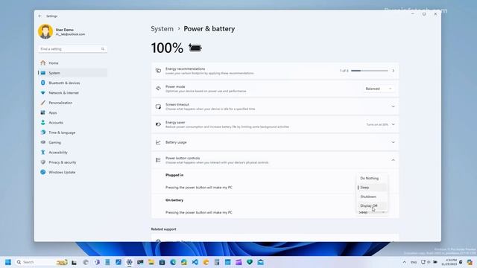Open Bluetooth & devices settings
Viewport: 477px width, 268px height.
coord(72,83)
